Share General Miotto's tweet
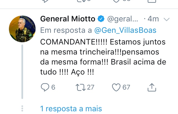 pyautogui.click(x=152, y=87)
